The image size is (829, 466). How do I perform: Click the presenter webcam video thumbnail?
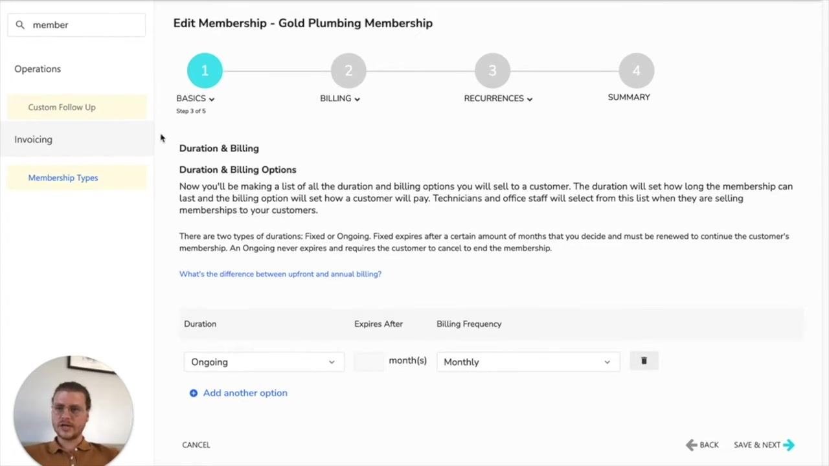pos(73,412)
